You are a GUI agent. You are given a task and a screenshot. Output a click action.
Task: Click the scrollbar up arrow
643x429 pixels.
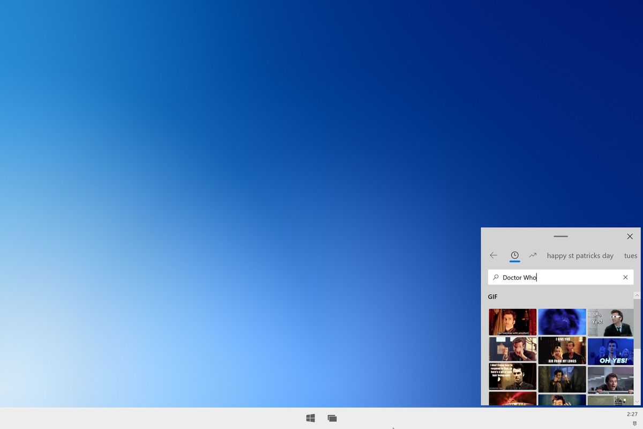click(x=637, y=295)
